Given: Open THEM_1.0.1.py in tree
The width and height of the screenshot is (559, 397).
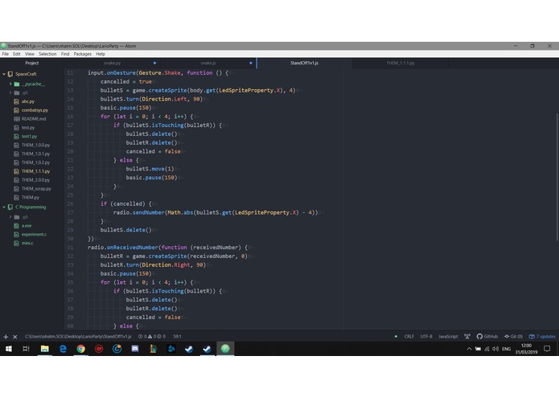Looking at the screenshot, I should pyautogui.click(x=35, y=153).
